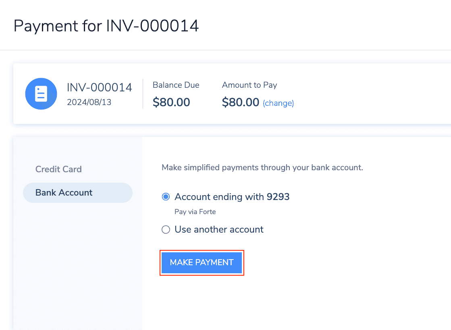
Task: Choose the 'Use another account' option
Action: [x=166, y=229]
